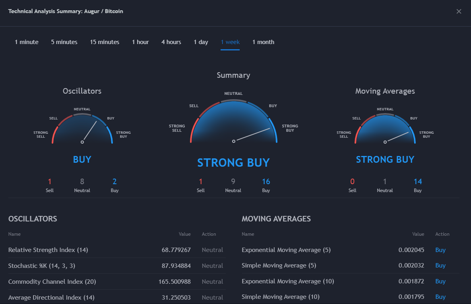Click the Moving Averages STRONG BUY rating
Viewport: 471px width, 304px height.
pyautogui.click(x=385, y=160)
